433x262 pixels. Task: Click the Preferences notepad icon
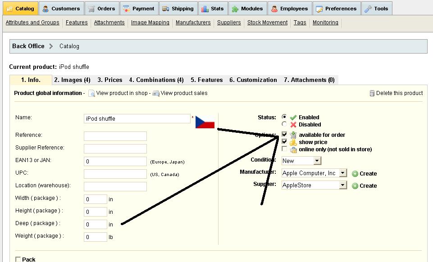pos(319,9)
